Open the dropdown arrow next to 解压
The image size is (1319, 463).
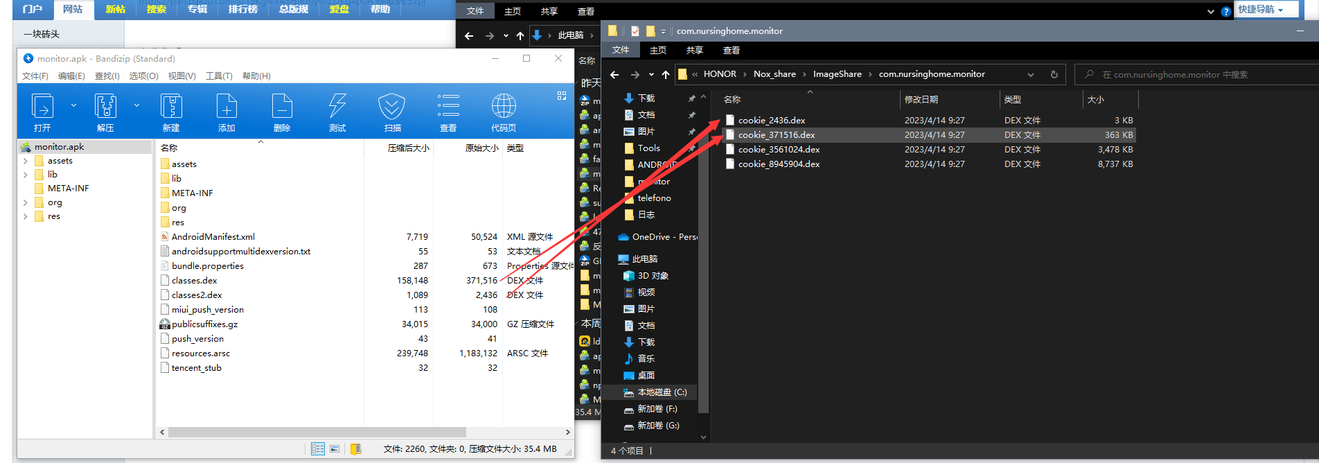click(x=136, y=105)
